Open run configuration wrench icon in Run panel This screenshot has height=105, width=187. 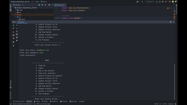13,28
